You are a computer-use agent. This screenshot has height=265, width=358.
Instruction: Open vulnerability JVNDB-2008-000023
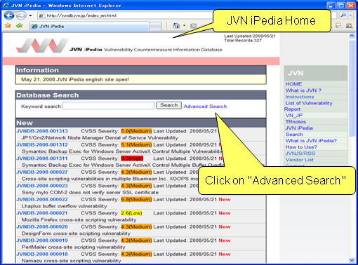[42, 186]
